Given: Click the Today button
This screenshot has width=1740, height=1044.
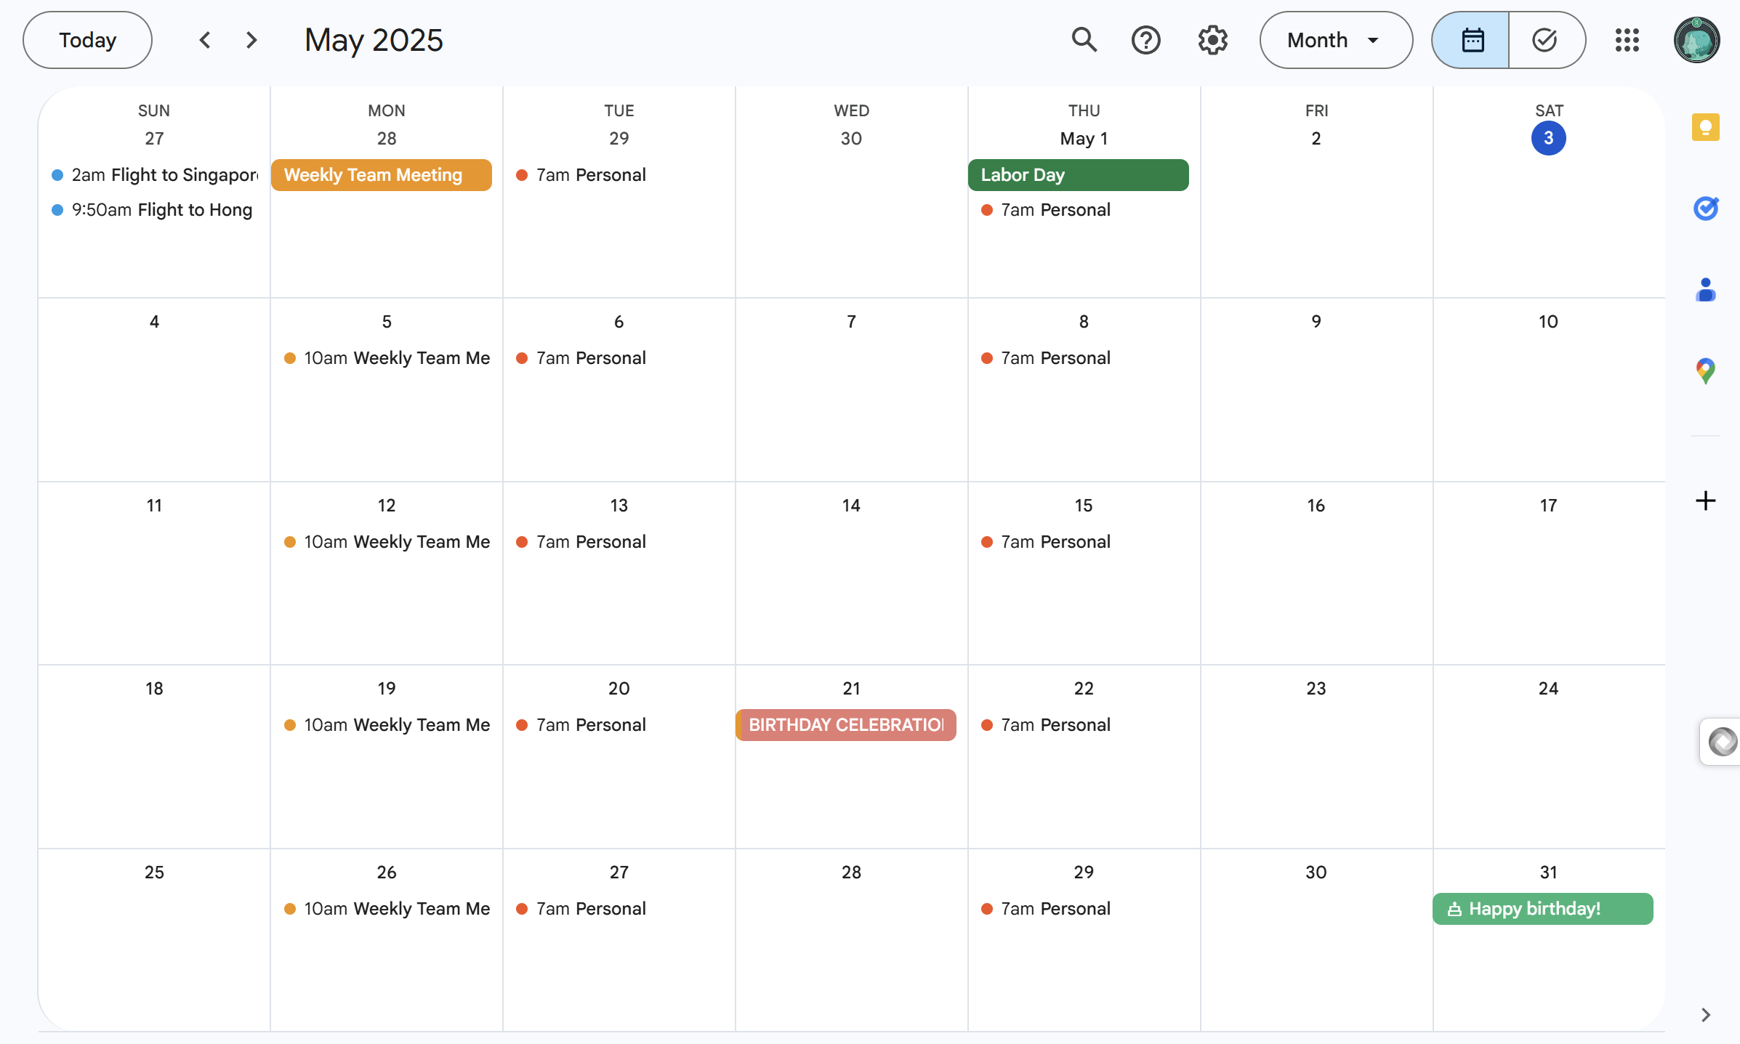Looking at the screenshot, I should click(x=87, y=40).
